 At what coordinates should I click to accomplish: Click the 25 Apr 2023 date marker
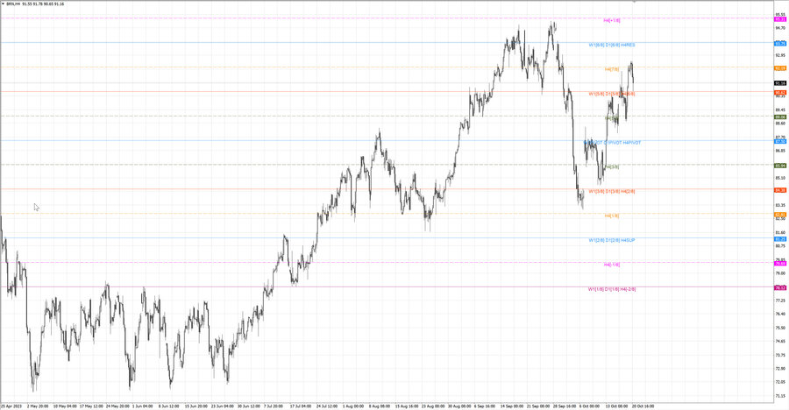pos(11,406)
